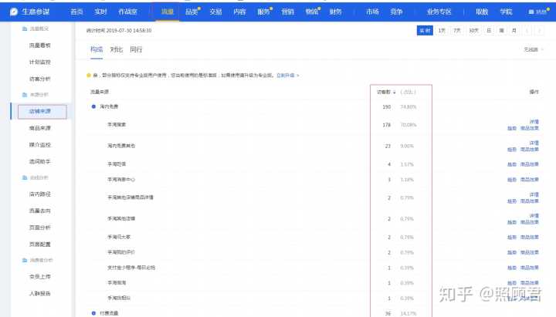Viewport: 556px width, 317px height.
Task: Click the 生意参谋 logo icon
Action: pos(13,12)
